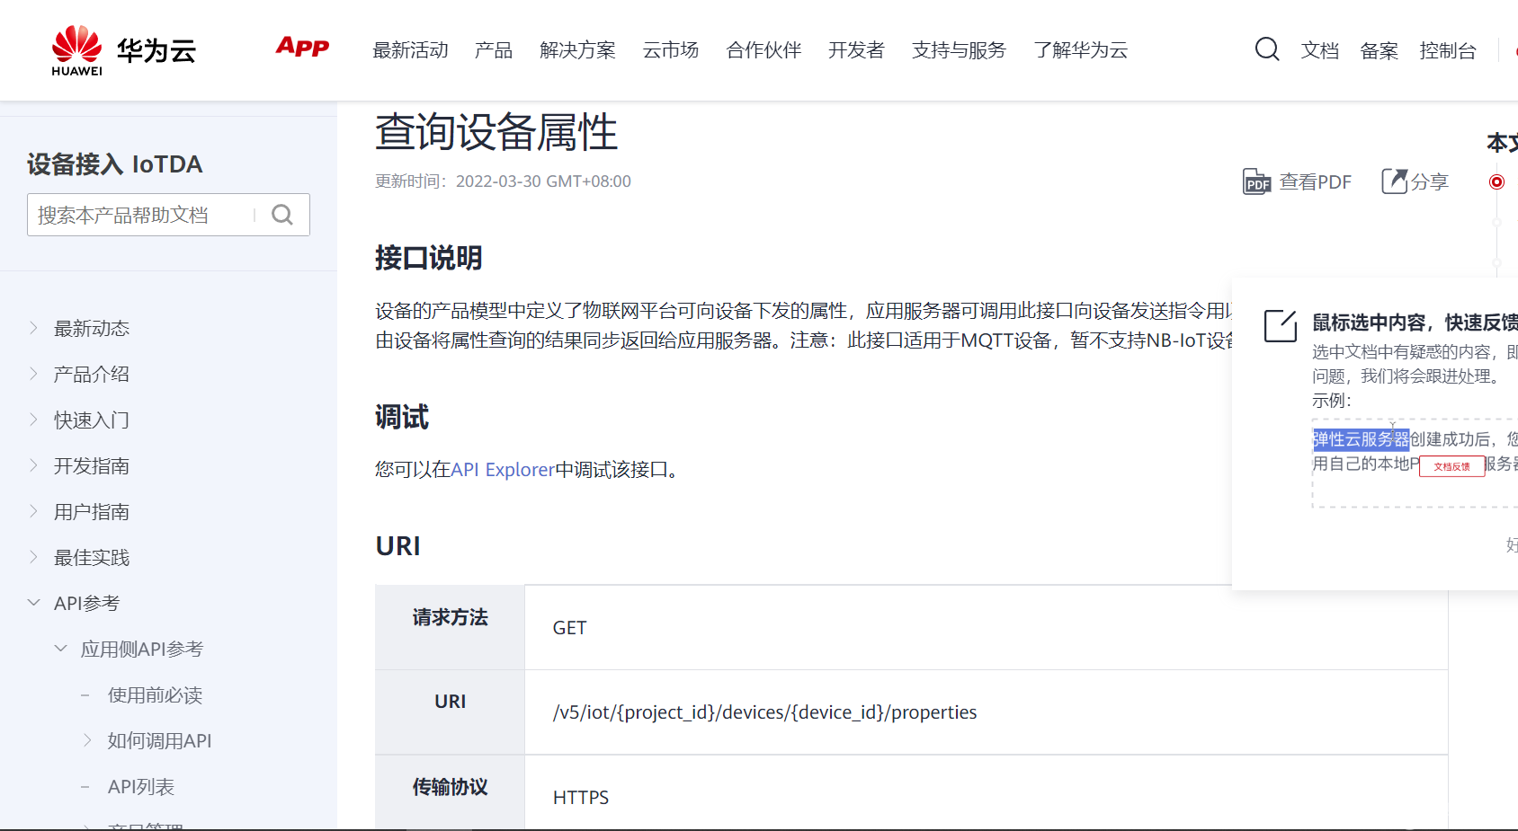This screenshot has height=831, width=1518.
Task: Open the 产品 menu
Action: (x=494, y=50)
